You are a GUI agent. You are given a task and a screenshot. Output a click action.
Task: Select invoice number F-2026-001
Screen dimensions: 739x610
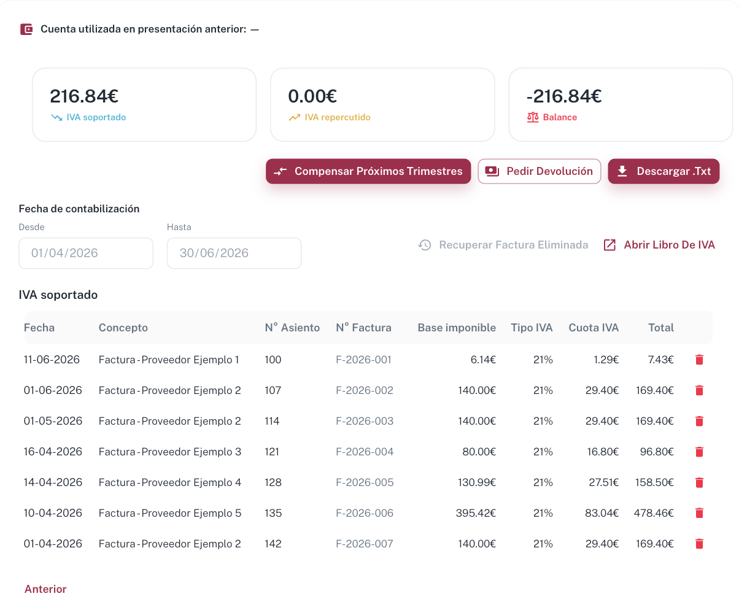click(363, 360)
